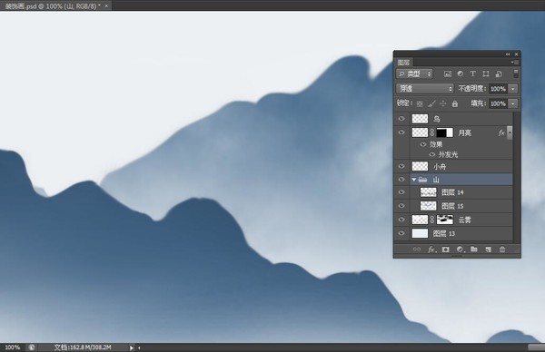Click status bar preview icon beside zoom
545x352 pixels.
pos(31,347)
